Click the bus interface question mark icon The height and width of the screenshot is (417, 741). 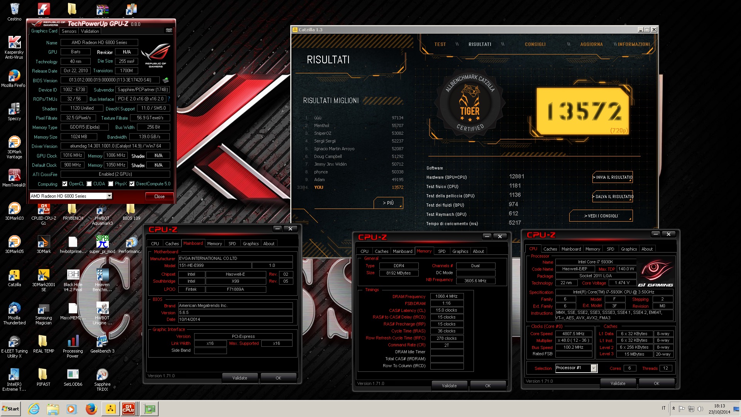pos(169,99)
